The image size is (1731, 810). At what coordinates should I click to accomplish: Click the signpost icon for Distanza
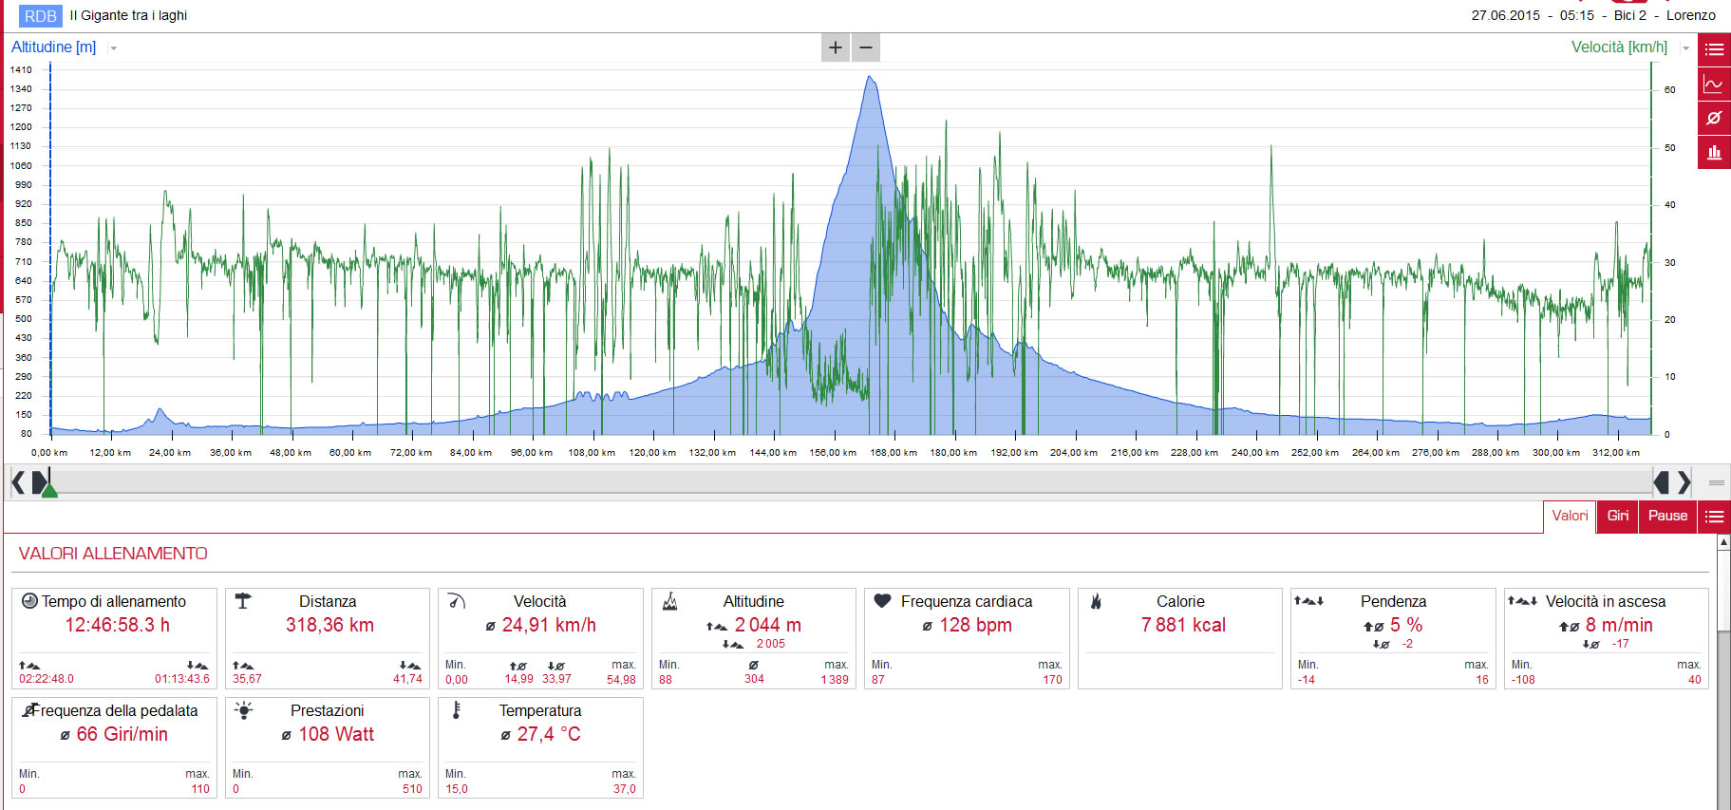(242, 601)
